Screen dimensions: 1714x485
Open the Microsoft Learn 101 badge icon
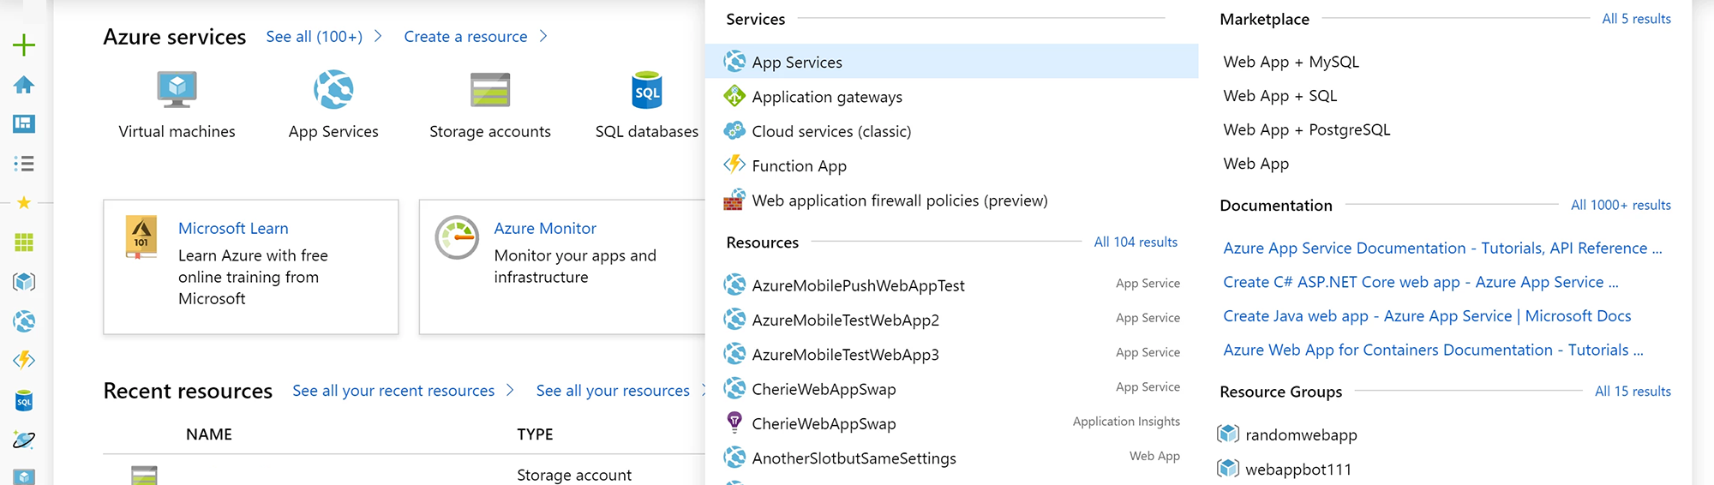[x=141, y=237]
